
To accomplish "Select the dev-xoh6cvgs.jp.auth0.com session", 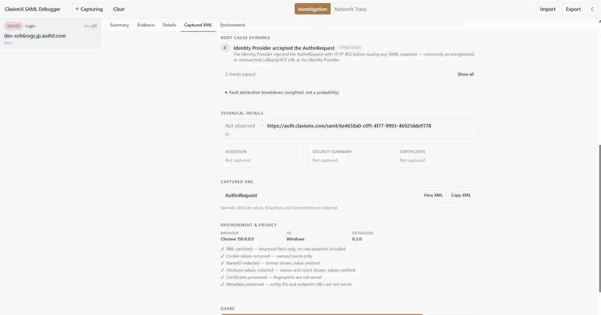I will click(50, 34).
